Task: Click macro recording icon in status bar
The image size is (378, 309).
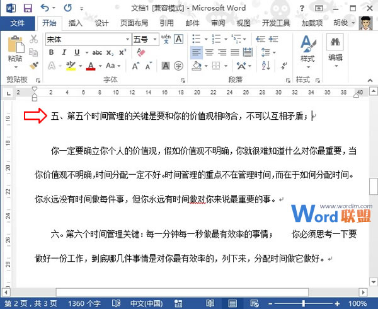Action: coord(178,303)
